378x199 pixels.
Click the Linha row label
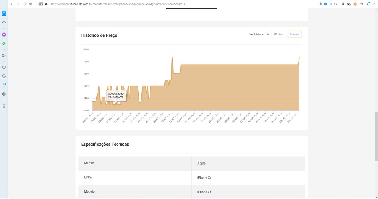tap(88, 177)
